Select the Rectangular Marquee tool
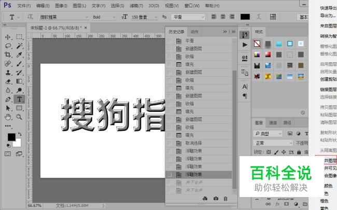This screenshot has width=337, height=210. [19, 37]
